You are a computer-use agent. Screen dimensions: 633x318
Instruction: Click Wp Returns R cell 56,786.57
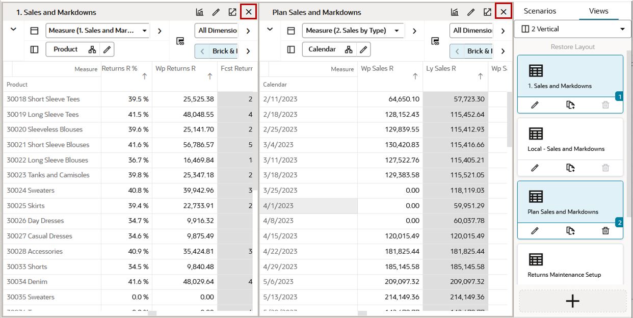click(x=184, y=145)
